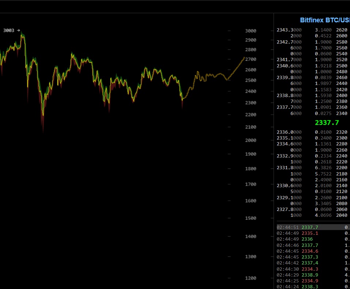Select depth level 2620 in order book
The width and height of the screenshot is (350, 289).
342,30
